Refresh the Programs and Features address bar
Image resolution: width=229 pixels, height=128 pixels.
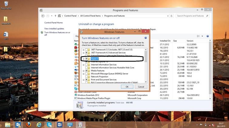tap(171, 16)
